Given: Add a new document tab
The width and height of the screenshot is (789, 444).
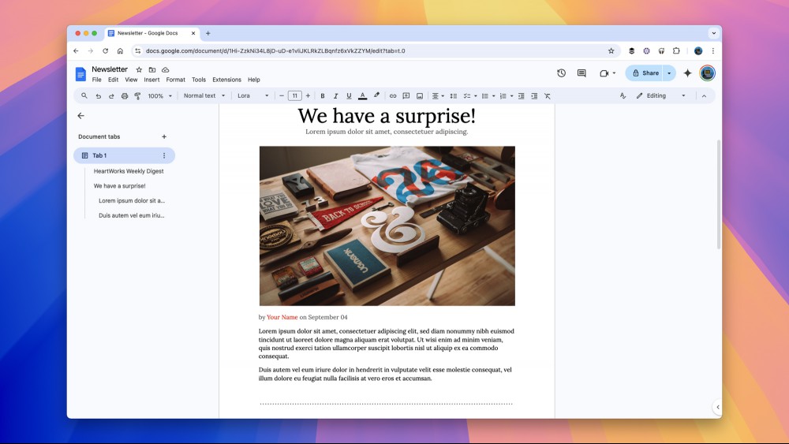Looking at the screenshot, I should [164, 136].
